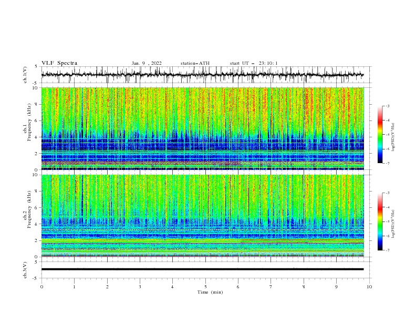This screenshot has width=416, height=322.
Task: Click the "ch.3(V)" bottom axis label
Action: [25, 270]
